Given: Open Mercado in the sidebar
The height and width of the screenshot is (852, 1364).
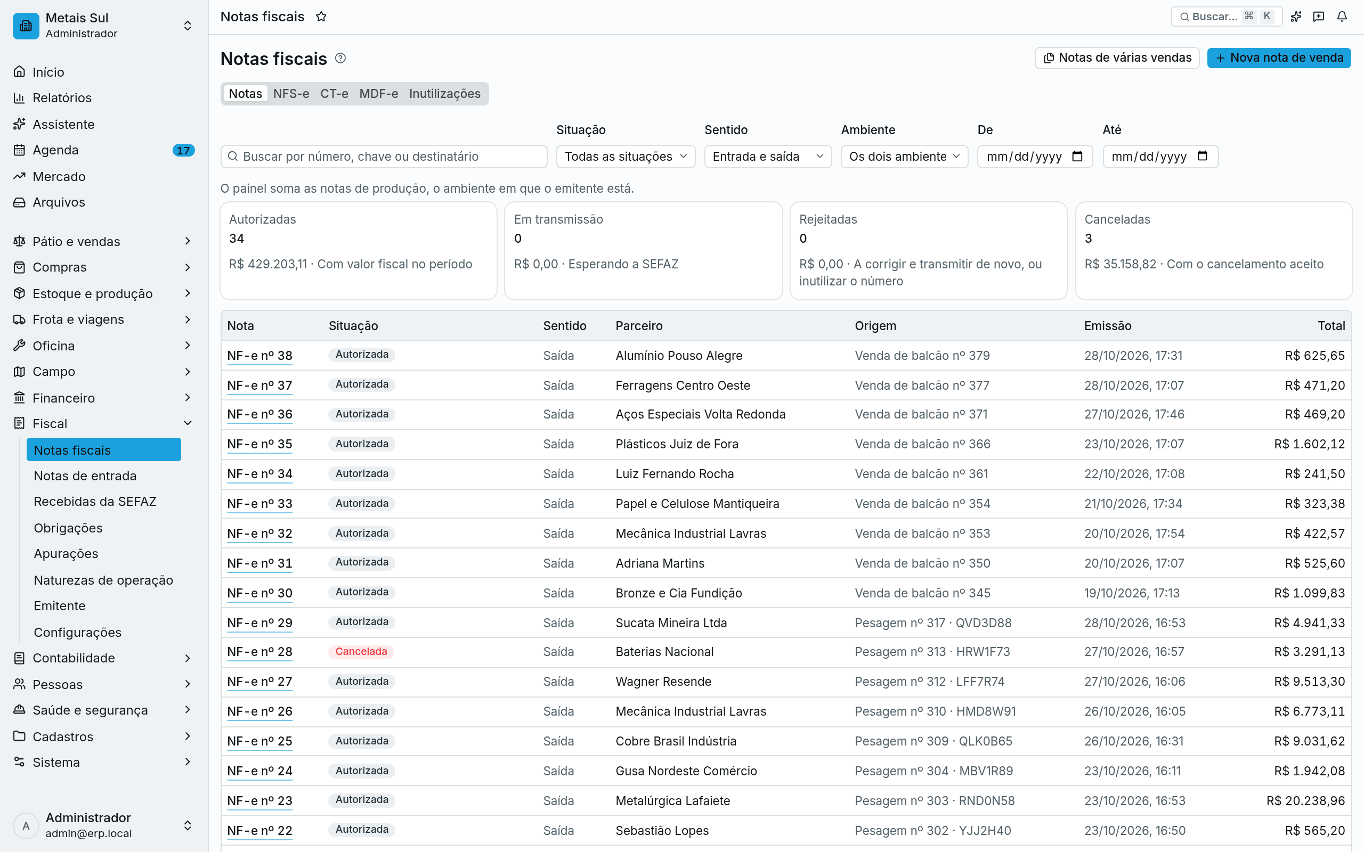Looking at the screenshot, I should [x=104, y=176].
